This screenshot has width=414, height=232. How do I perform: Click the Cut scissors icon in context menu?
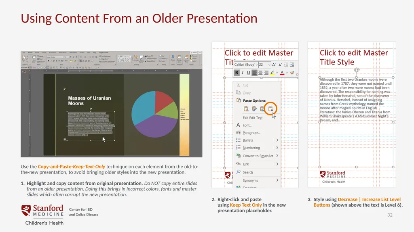coord(239,85)
